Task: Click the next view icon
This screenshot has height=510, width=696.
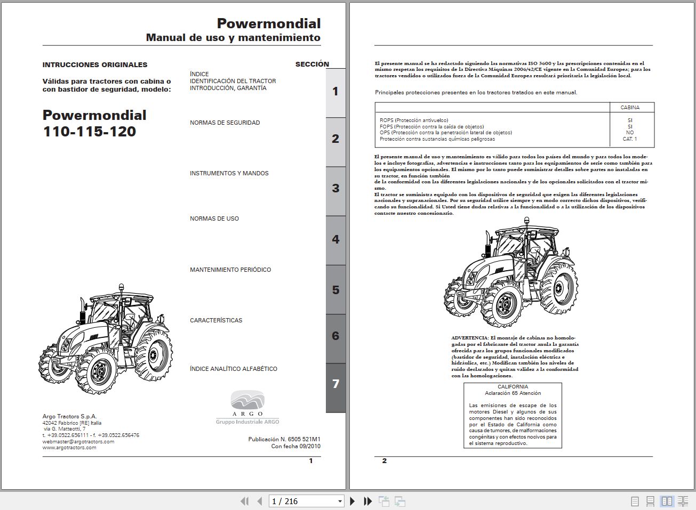Action: (400, 501)
